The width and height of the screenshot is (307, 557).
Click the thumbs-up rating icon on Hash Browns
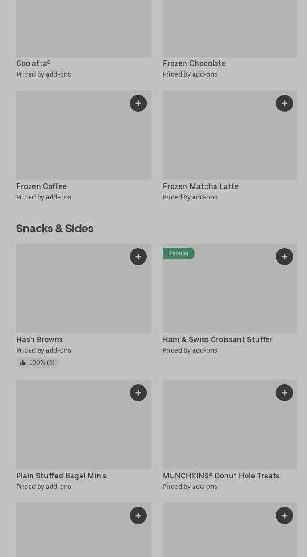pos(23,363)
